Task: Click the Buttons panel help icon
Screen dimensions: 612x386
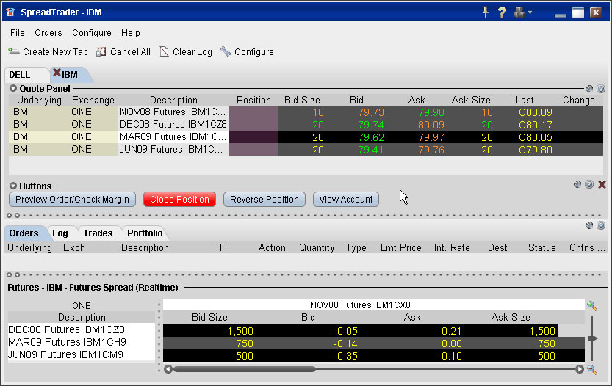Action: click(589, 185)
